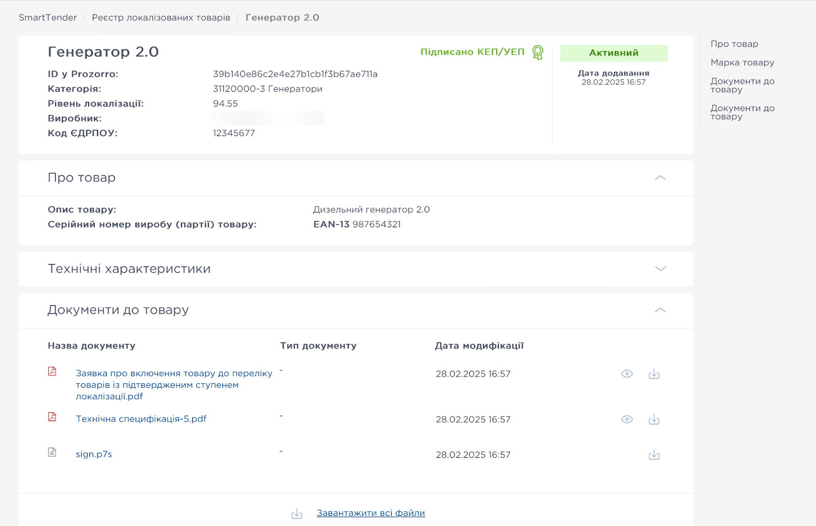Download the sign.p7s signature file
This screenshot has height=526, width=816.
(654, 455)
